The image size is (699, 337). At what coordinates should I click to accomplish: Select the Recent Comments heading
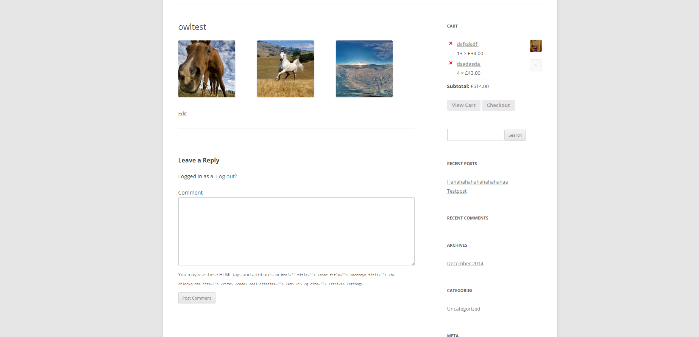468,218
